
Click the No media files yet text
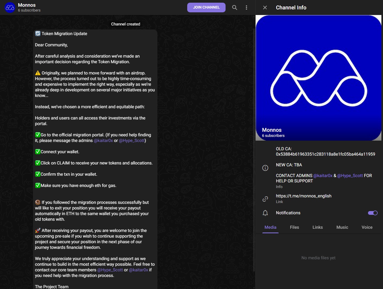(x=318, y=258)
